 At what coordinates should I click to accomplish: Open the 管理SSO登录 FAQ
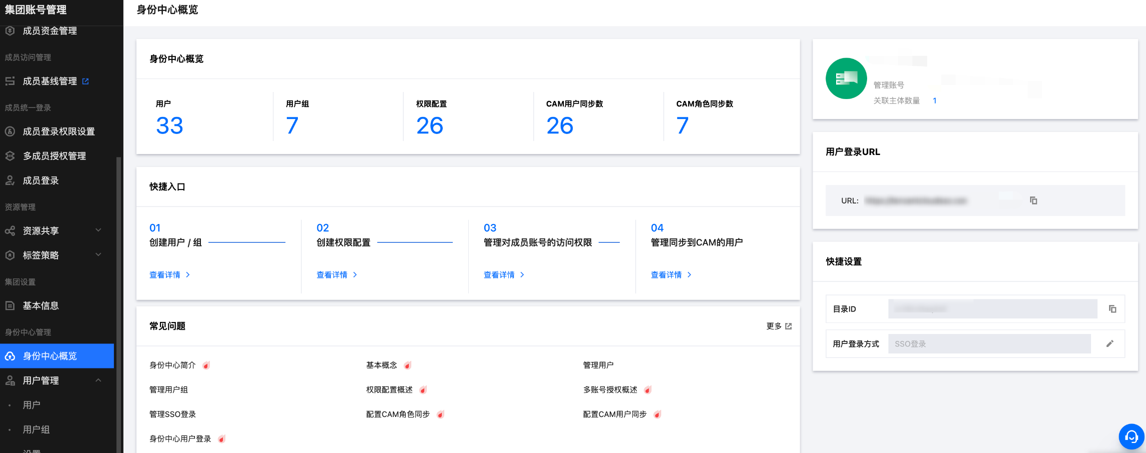[172, 414]
